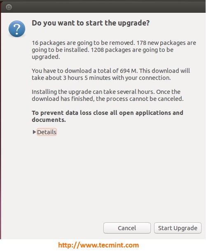Click the '16 packages are going to be removed' text
Viewport: 206px width, 252px height.
(x=83, y=43)
